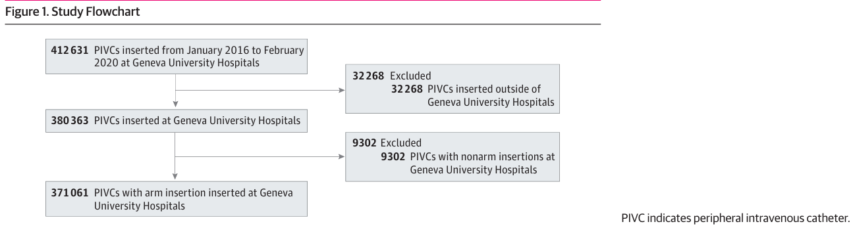Screen dimensions: 853x245
Task: Click 'PIVCs with nonarm insertions at' text
Action: [x=482, y=157]
